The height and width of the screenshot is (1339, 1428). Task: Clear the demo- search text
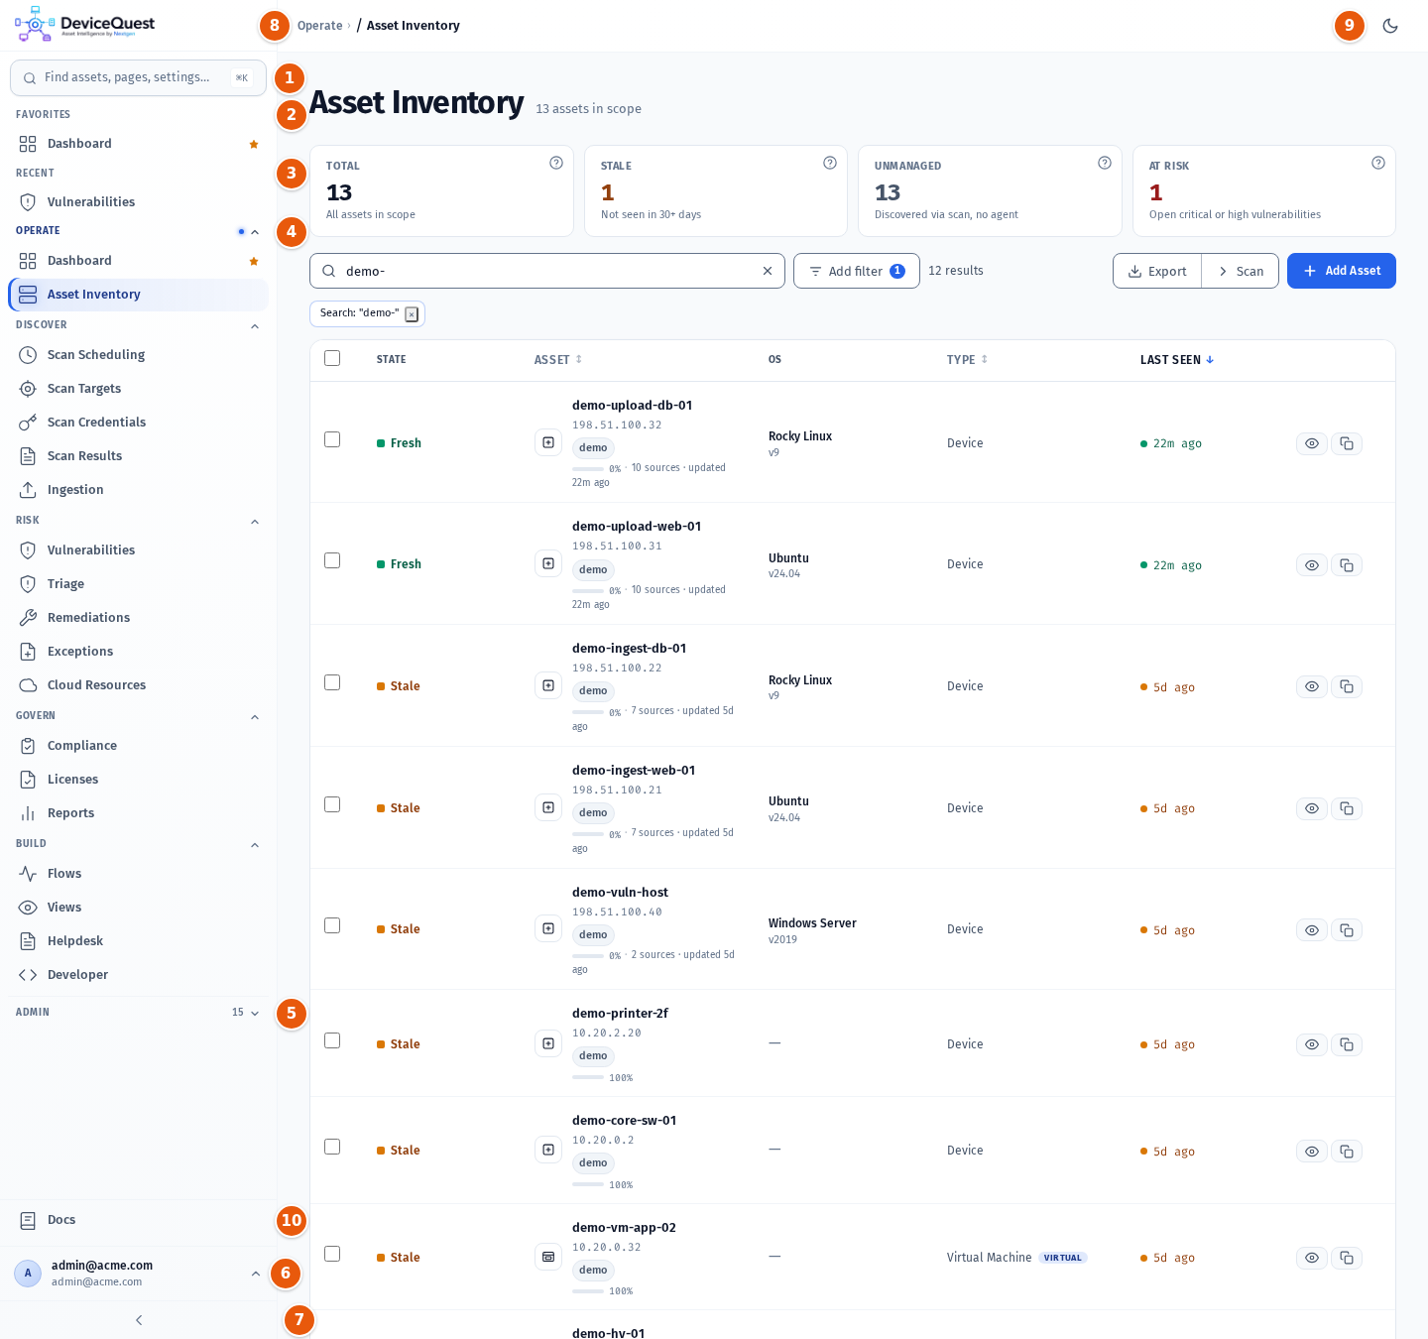click(767, 271)
